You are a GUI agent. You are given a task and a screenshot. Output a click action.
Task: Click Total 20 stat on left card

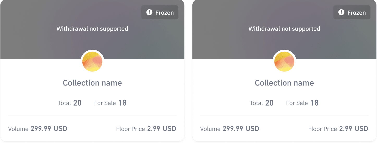click(x=70, y=103)
